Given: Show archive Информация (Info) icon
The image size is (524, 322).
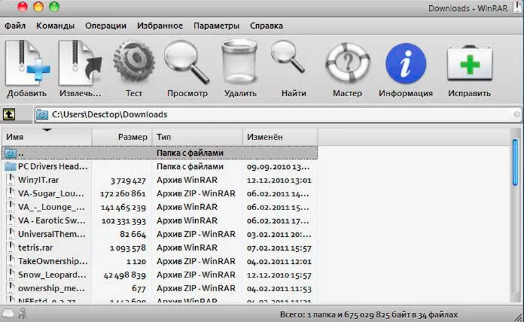Looking at the screenshot, I should pos(405,64).
